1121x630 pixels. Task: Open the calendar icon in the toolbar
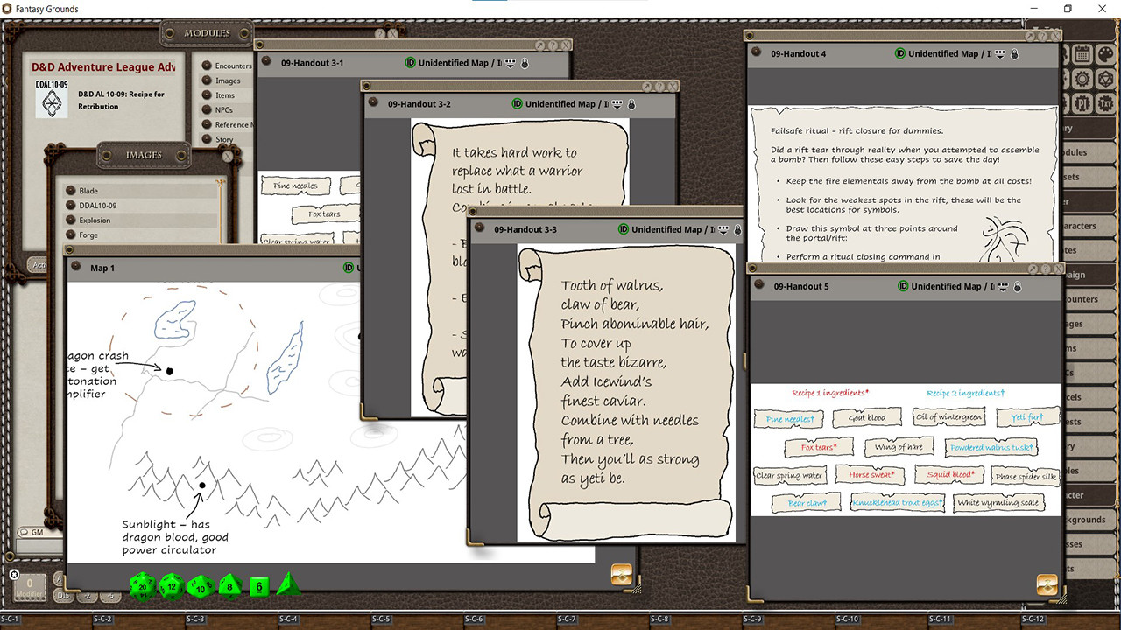(x=1082, y=54)
